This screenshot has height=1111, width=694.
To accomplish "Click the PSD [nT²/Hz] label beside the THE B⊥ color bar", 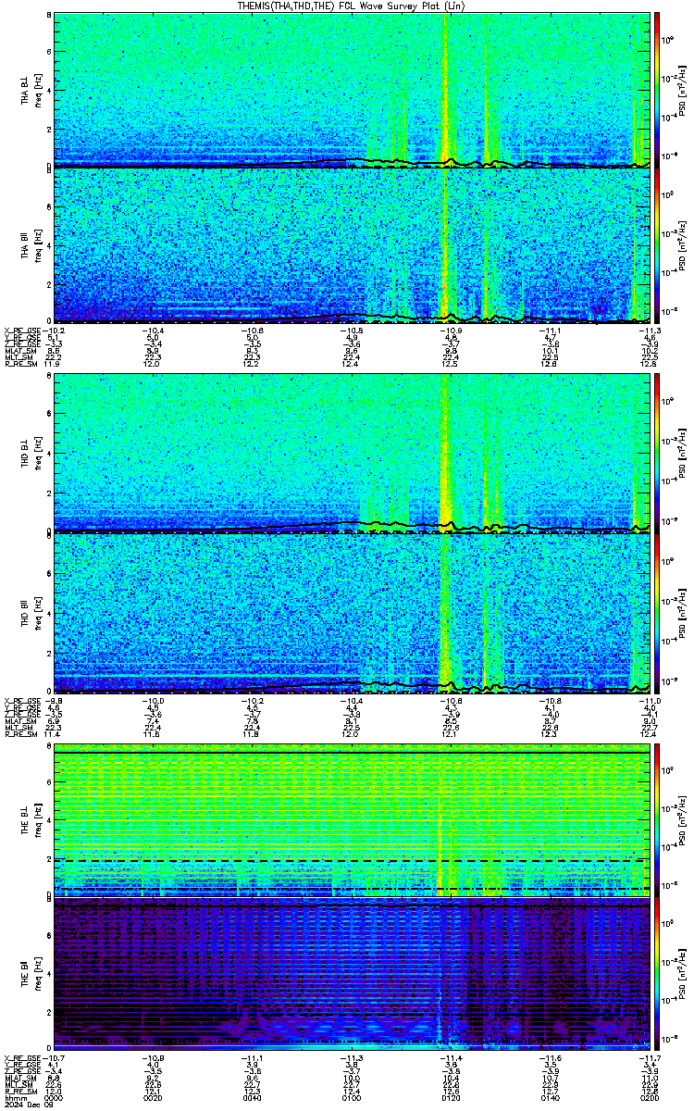I will [682, 819].
